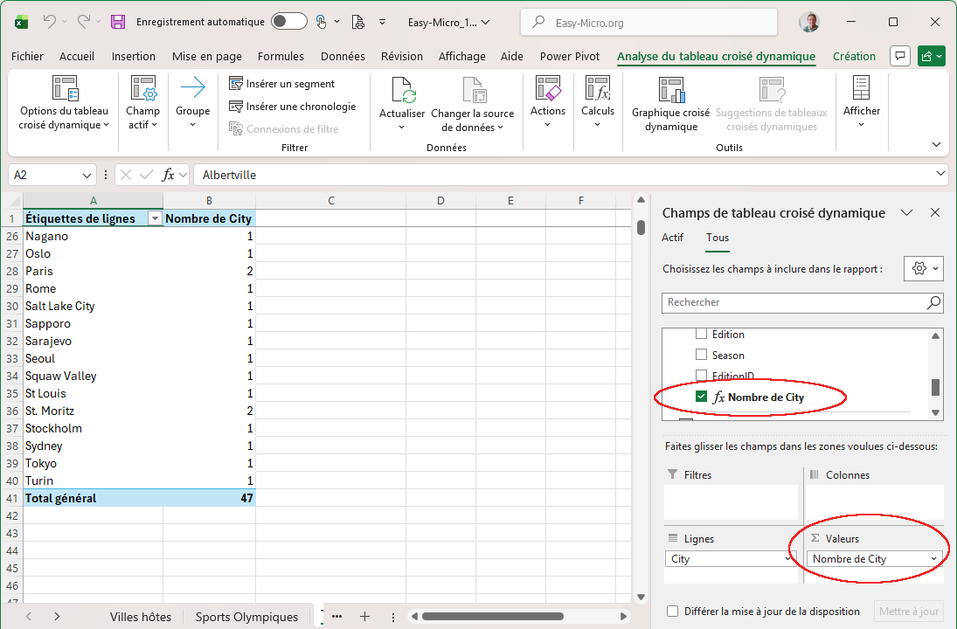The height and width of the screenshot is (629, 957).
Task: Switch to the Actif fields tab
Action: 672,238
